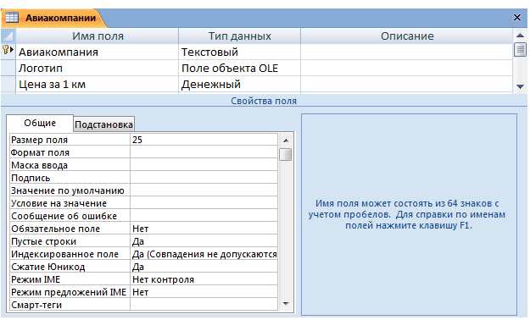Click the field grid scroll up arrow
The image size is (530, 320).
(x=520, y=35)
